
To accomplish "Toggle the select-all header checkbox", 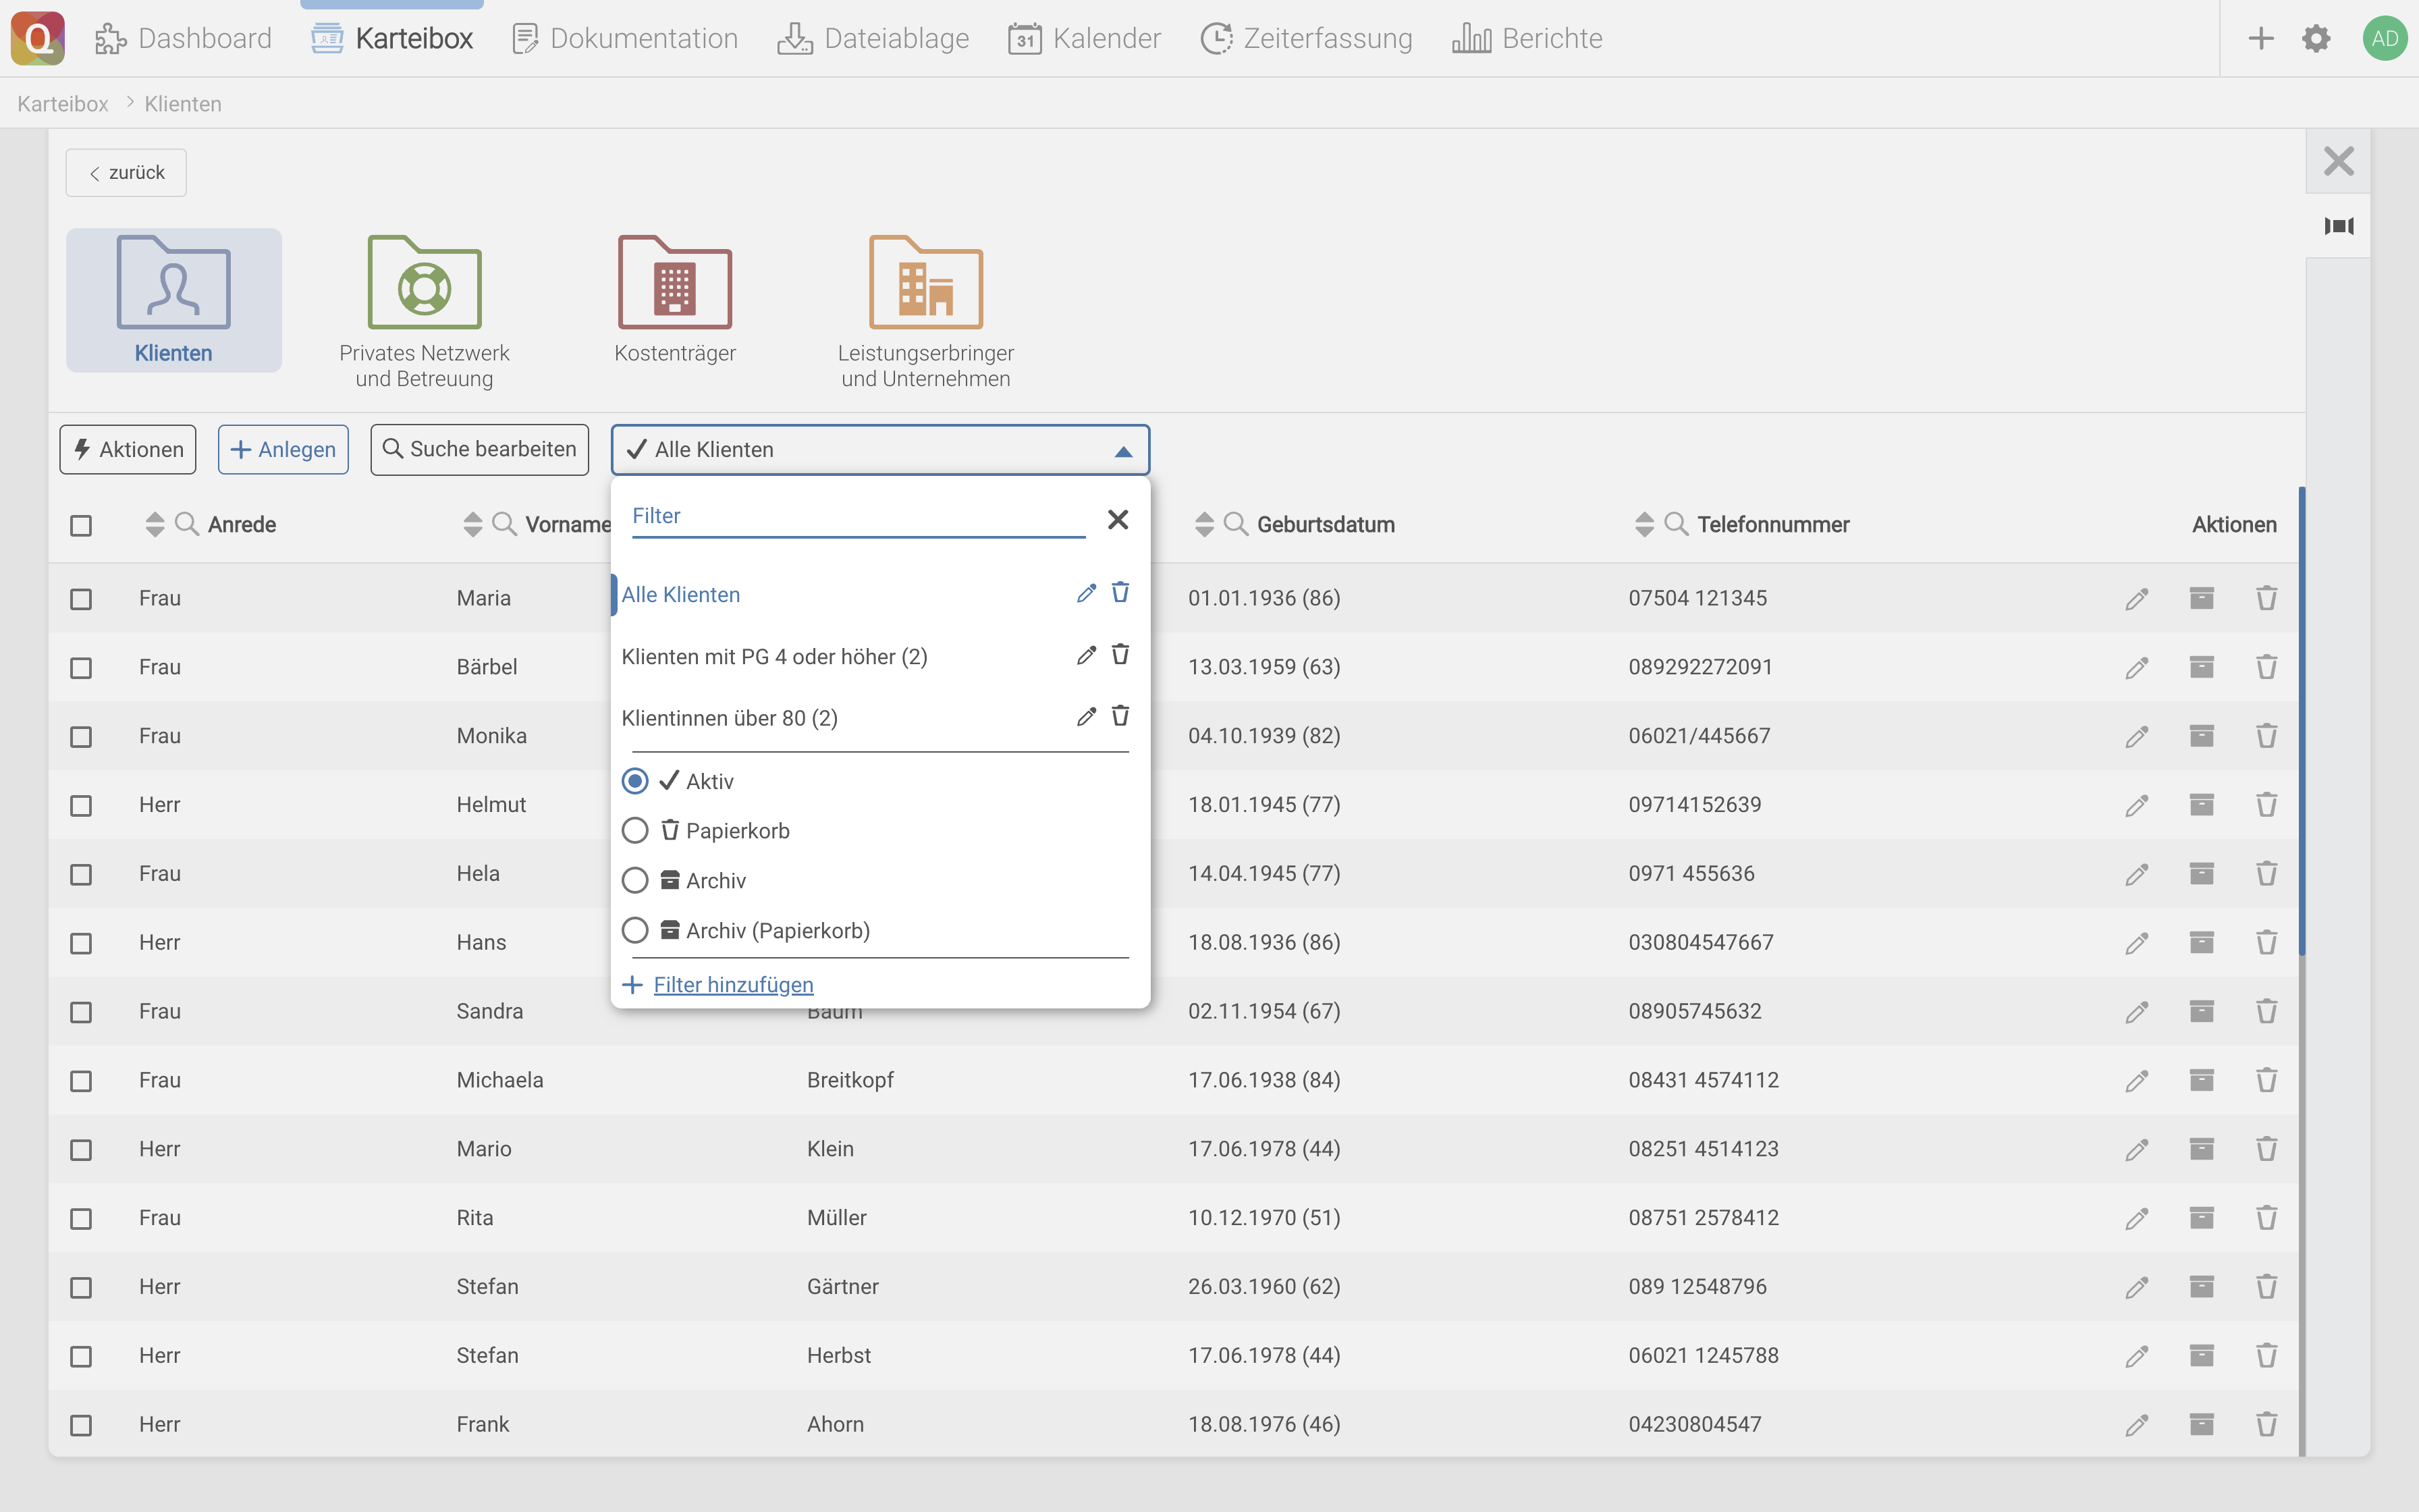I will coord(81,525).
